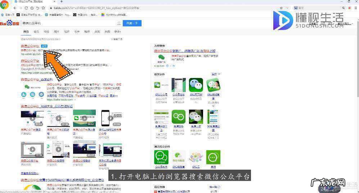Image resolution: width=359 pixels, height=193 pixels.
Task: Click the third blue circular icon under Baike result
Action: coord(41,94)
